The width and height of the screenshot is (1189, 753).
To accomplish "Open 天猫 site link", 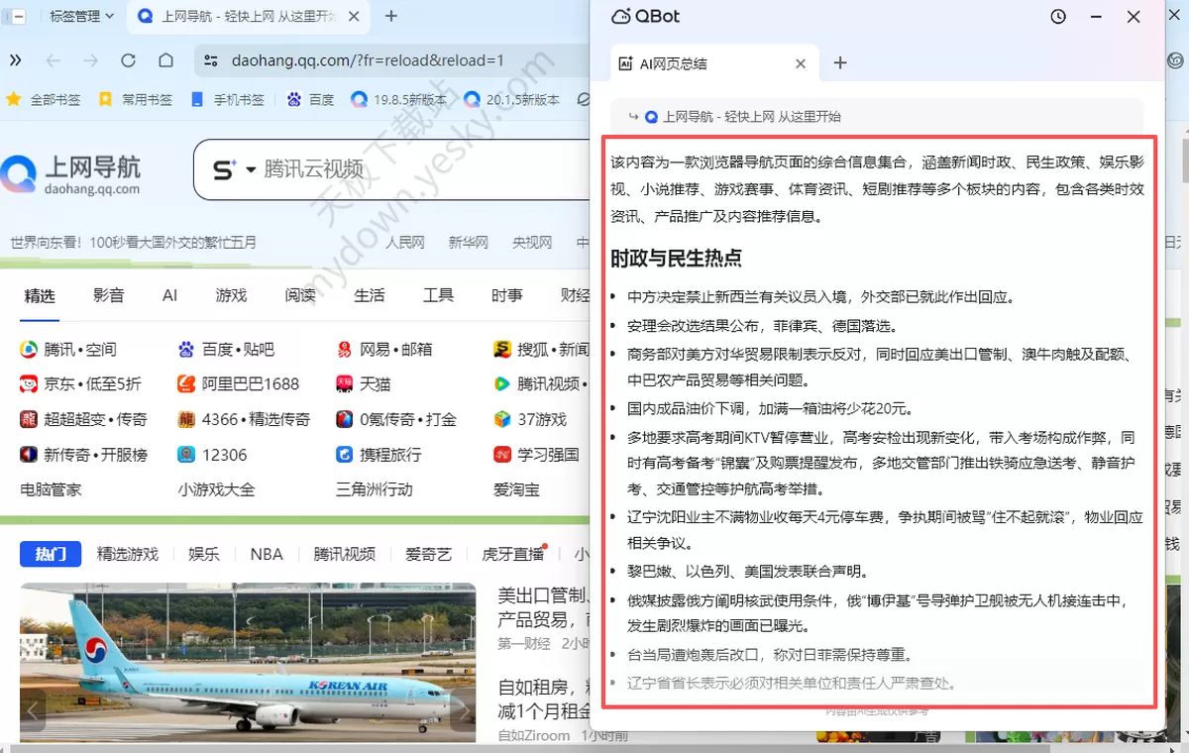I will [x=364, y=383].
